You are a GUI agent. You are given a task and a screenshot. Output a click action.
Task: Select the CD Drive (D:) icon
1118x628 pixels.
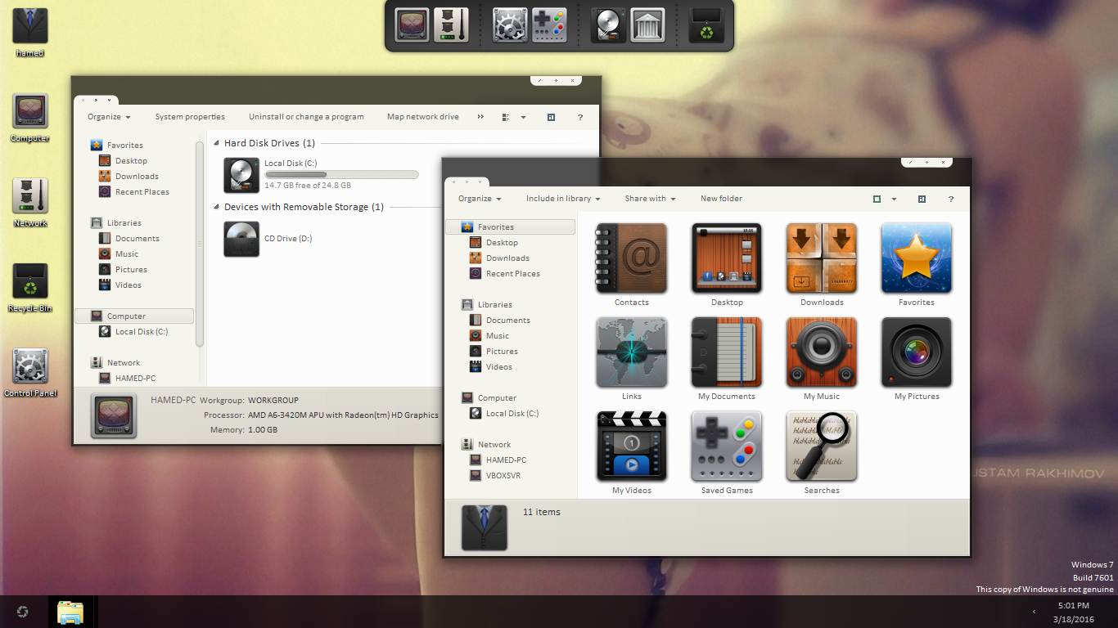tap(241, 239)
